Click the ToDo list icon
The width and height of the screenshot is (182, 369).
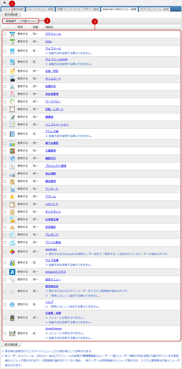12,42
